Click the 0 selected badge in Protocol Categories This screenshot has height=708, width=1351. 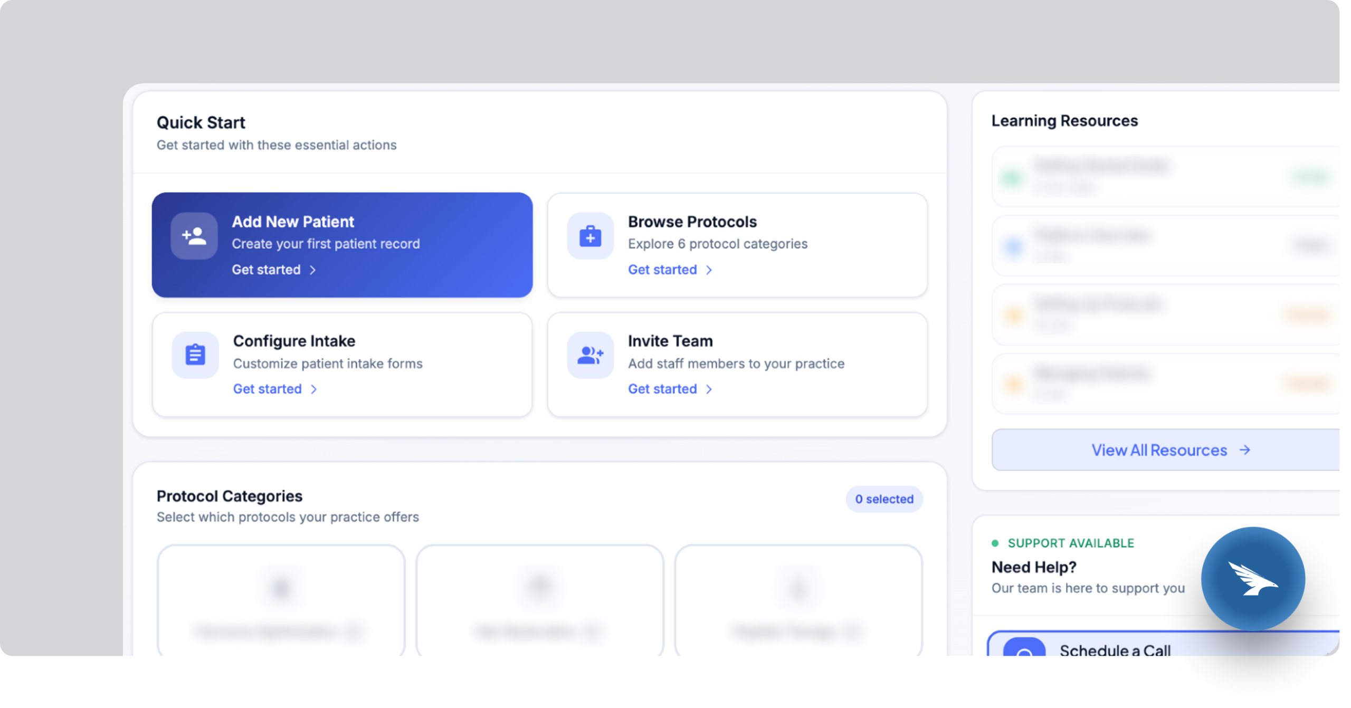(x=883, y=499)
